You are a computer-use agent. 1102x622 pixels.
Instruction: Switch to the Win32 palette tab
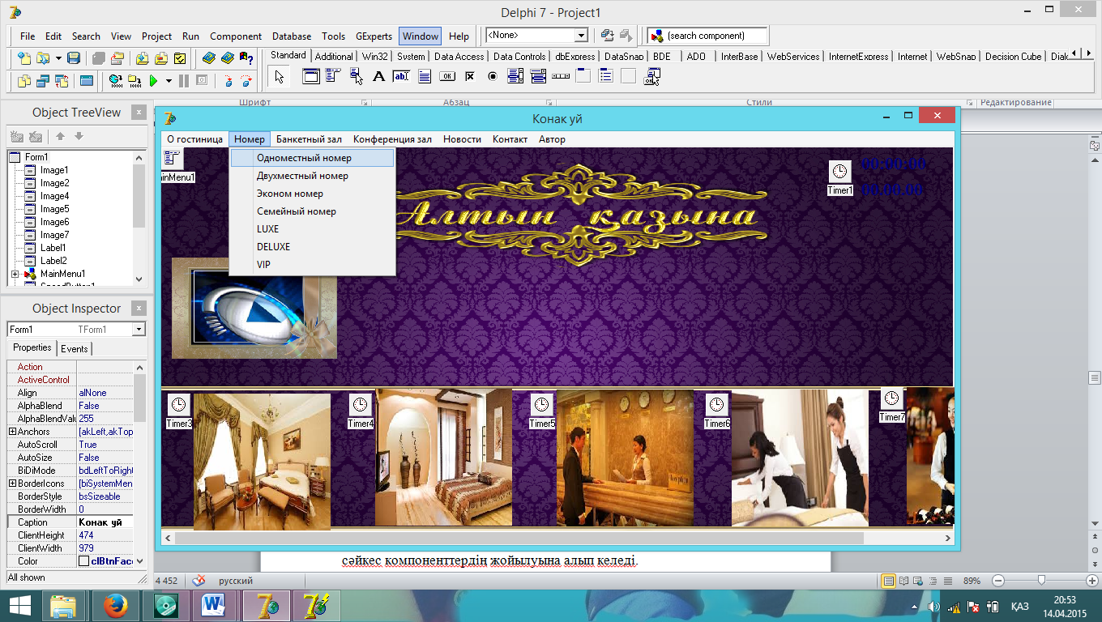(375, 57)
